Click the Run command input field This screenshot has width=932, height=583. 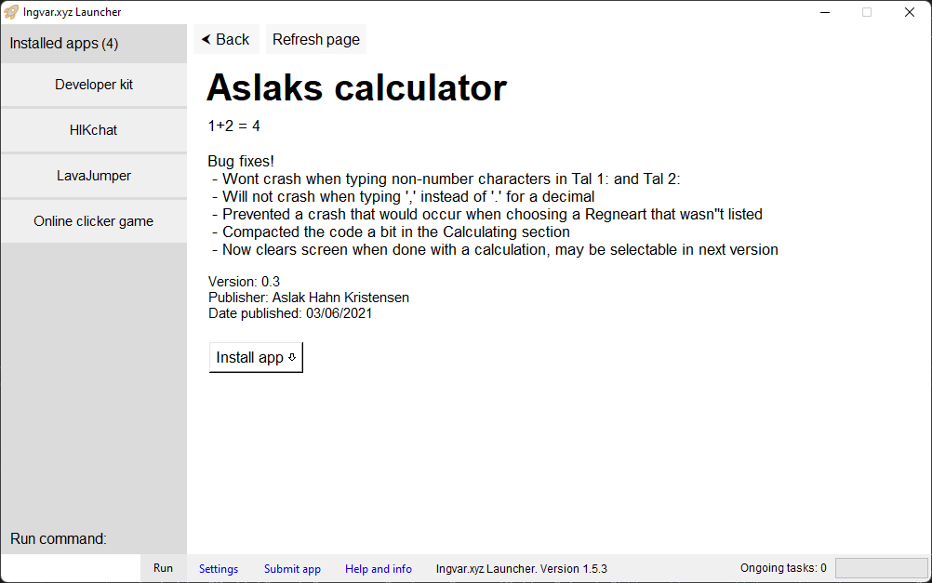point(71,568)
